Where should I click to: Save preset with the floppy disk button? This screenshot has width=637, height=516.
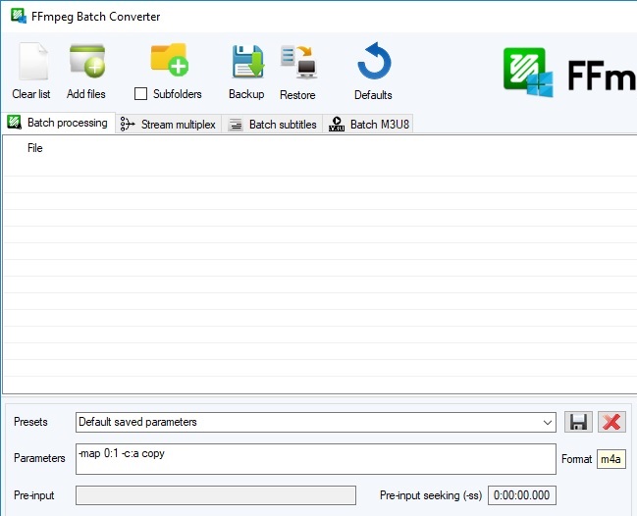tap(578, 422)
